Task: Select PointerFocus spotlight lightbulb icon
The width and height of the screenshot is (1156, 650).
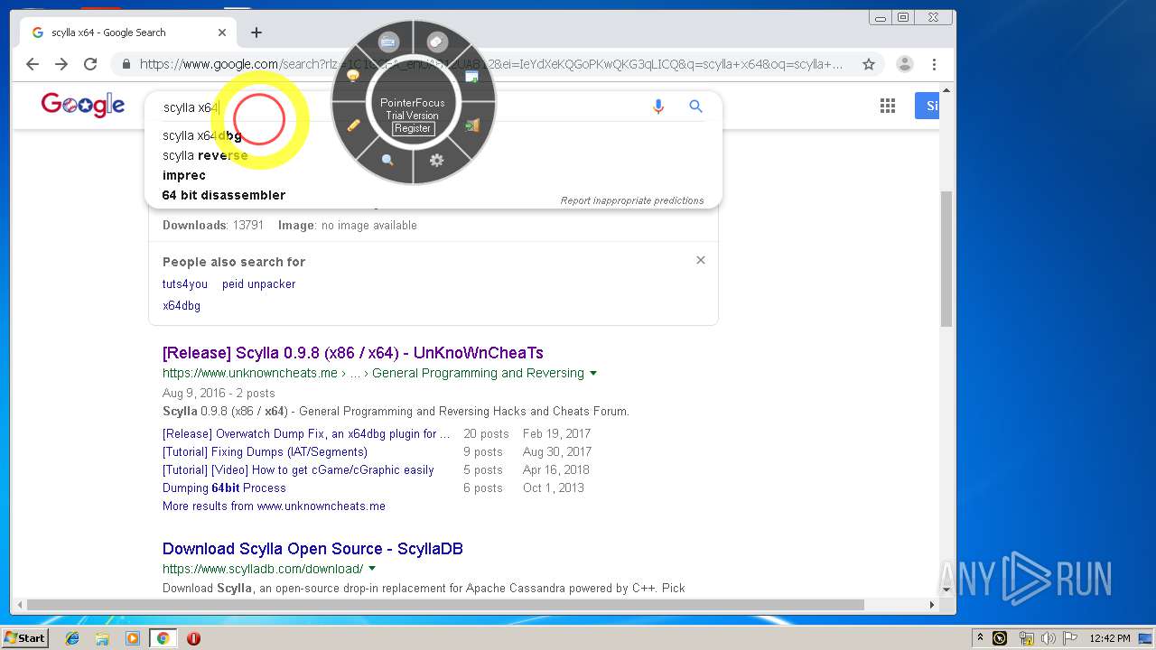Action: (x=353, y=76)
